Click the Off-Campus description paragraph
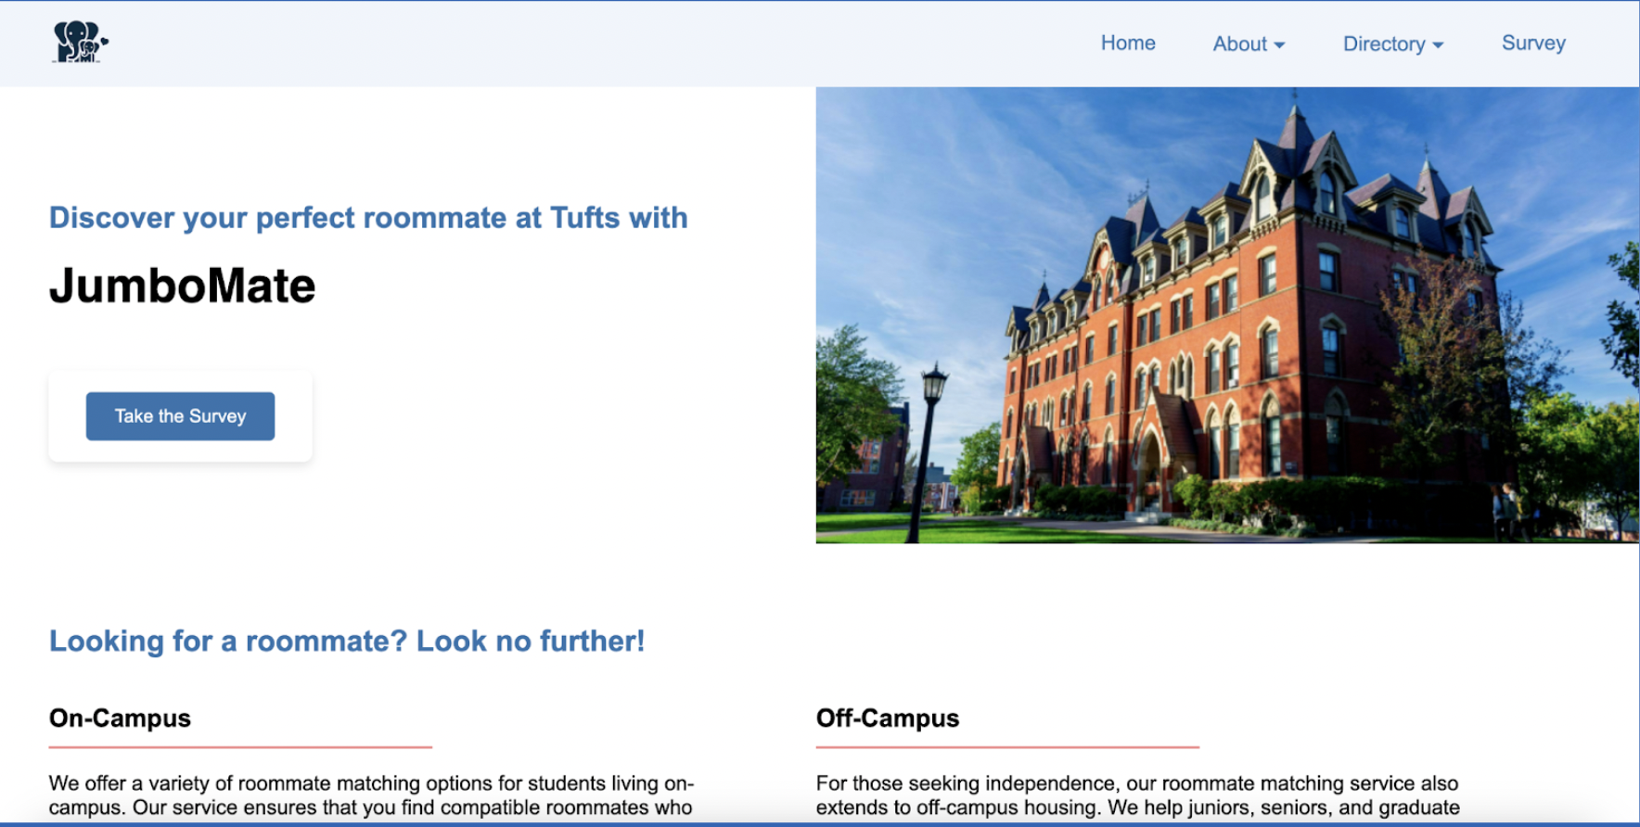This screenshot has height=827, width=1640. (1138, 795)
